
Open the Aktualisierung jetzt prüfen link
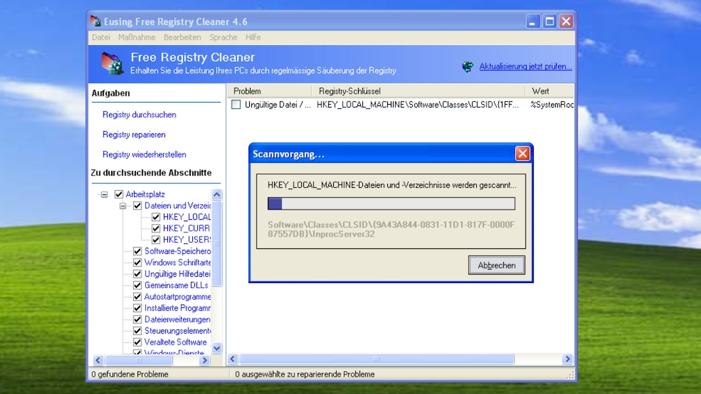(x=525, y=67)
